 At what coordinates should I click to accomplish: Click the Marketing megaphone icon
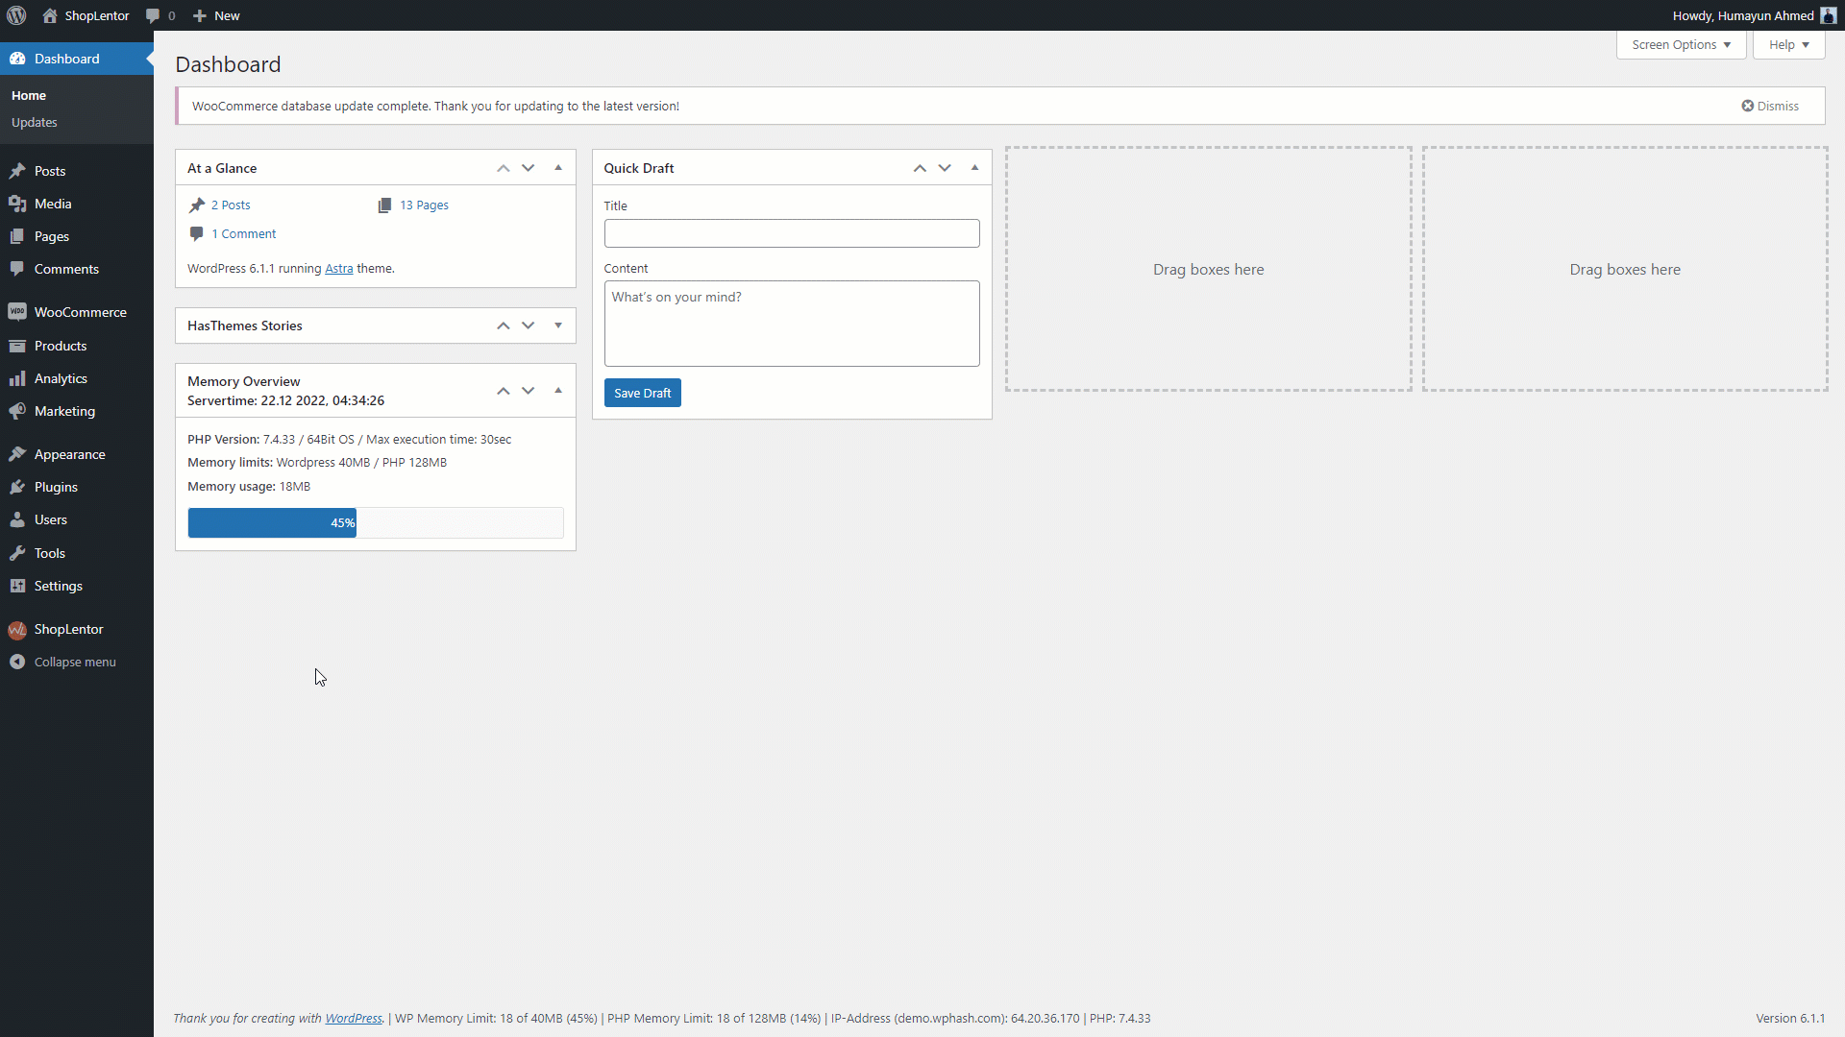tap(17, 411)
